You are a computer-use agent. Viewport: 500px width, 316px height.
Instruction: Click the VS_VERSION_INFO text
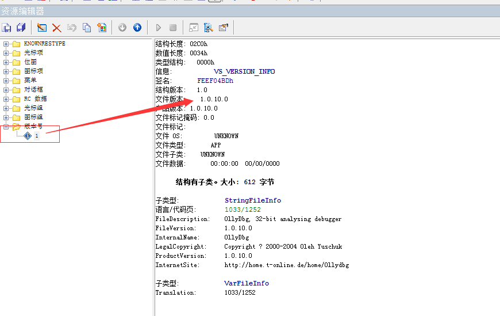[x=244, y=71]
